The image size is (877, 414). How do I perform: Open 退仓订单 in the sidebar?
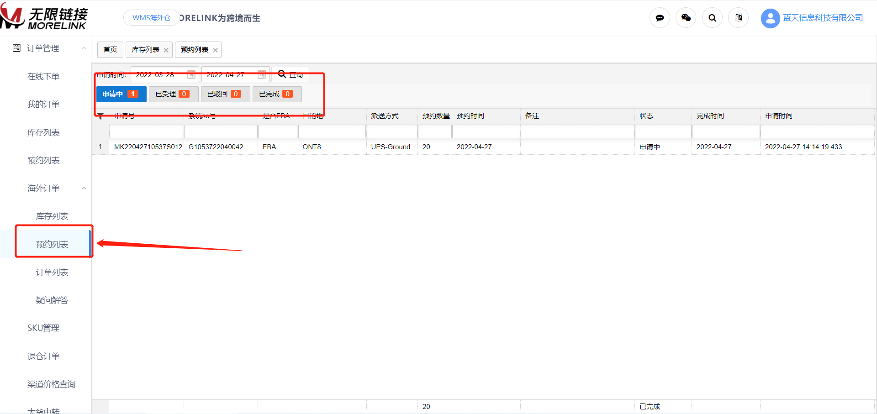[x=43, y=356]
